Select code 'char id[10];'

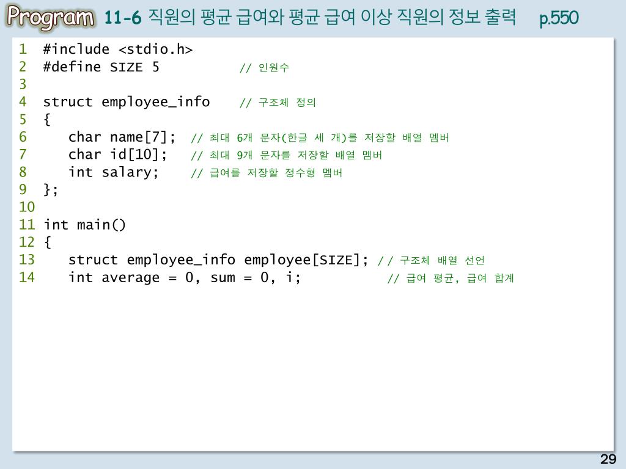point(118,155)
